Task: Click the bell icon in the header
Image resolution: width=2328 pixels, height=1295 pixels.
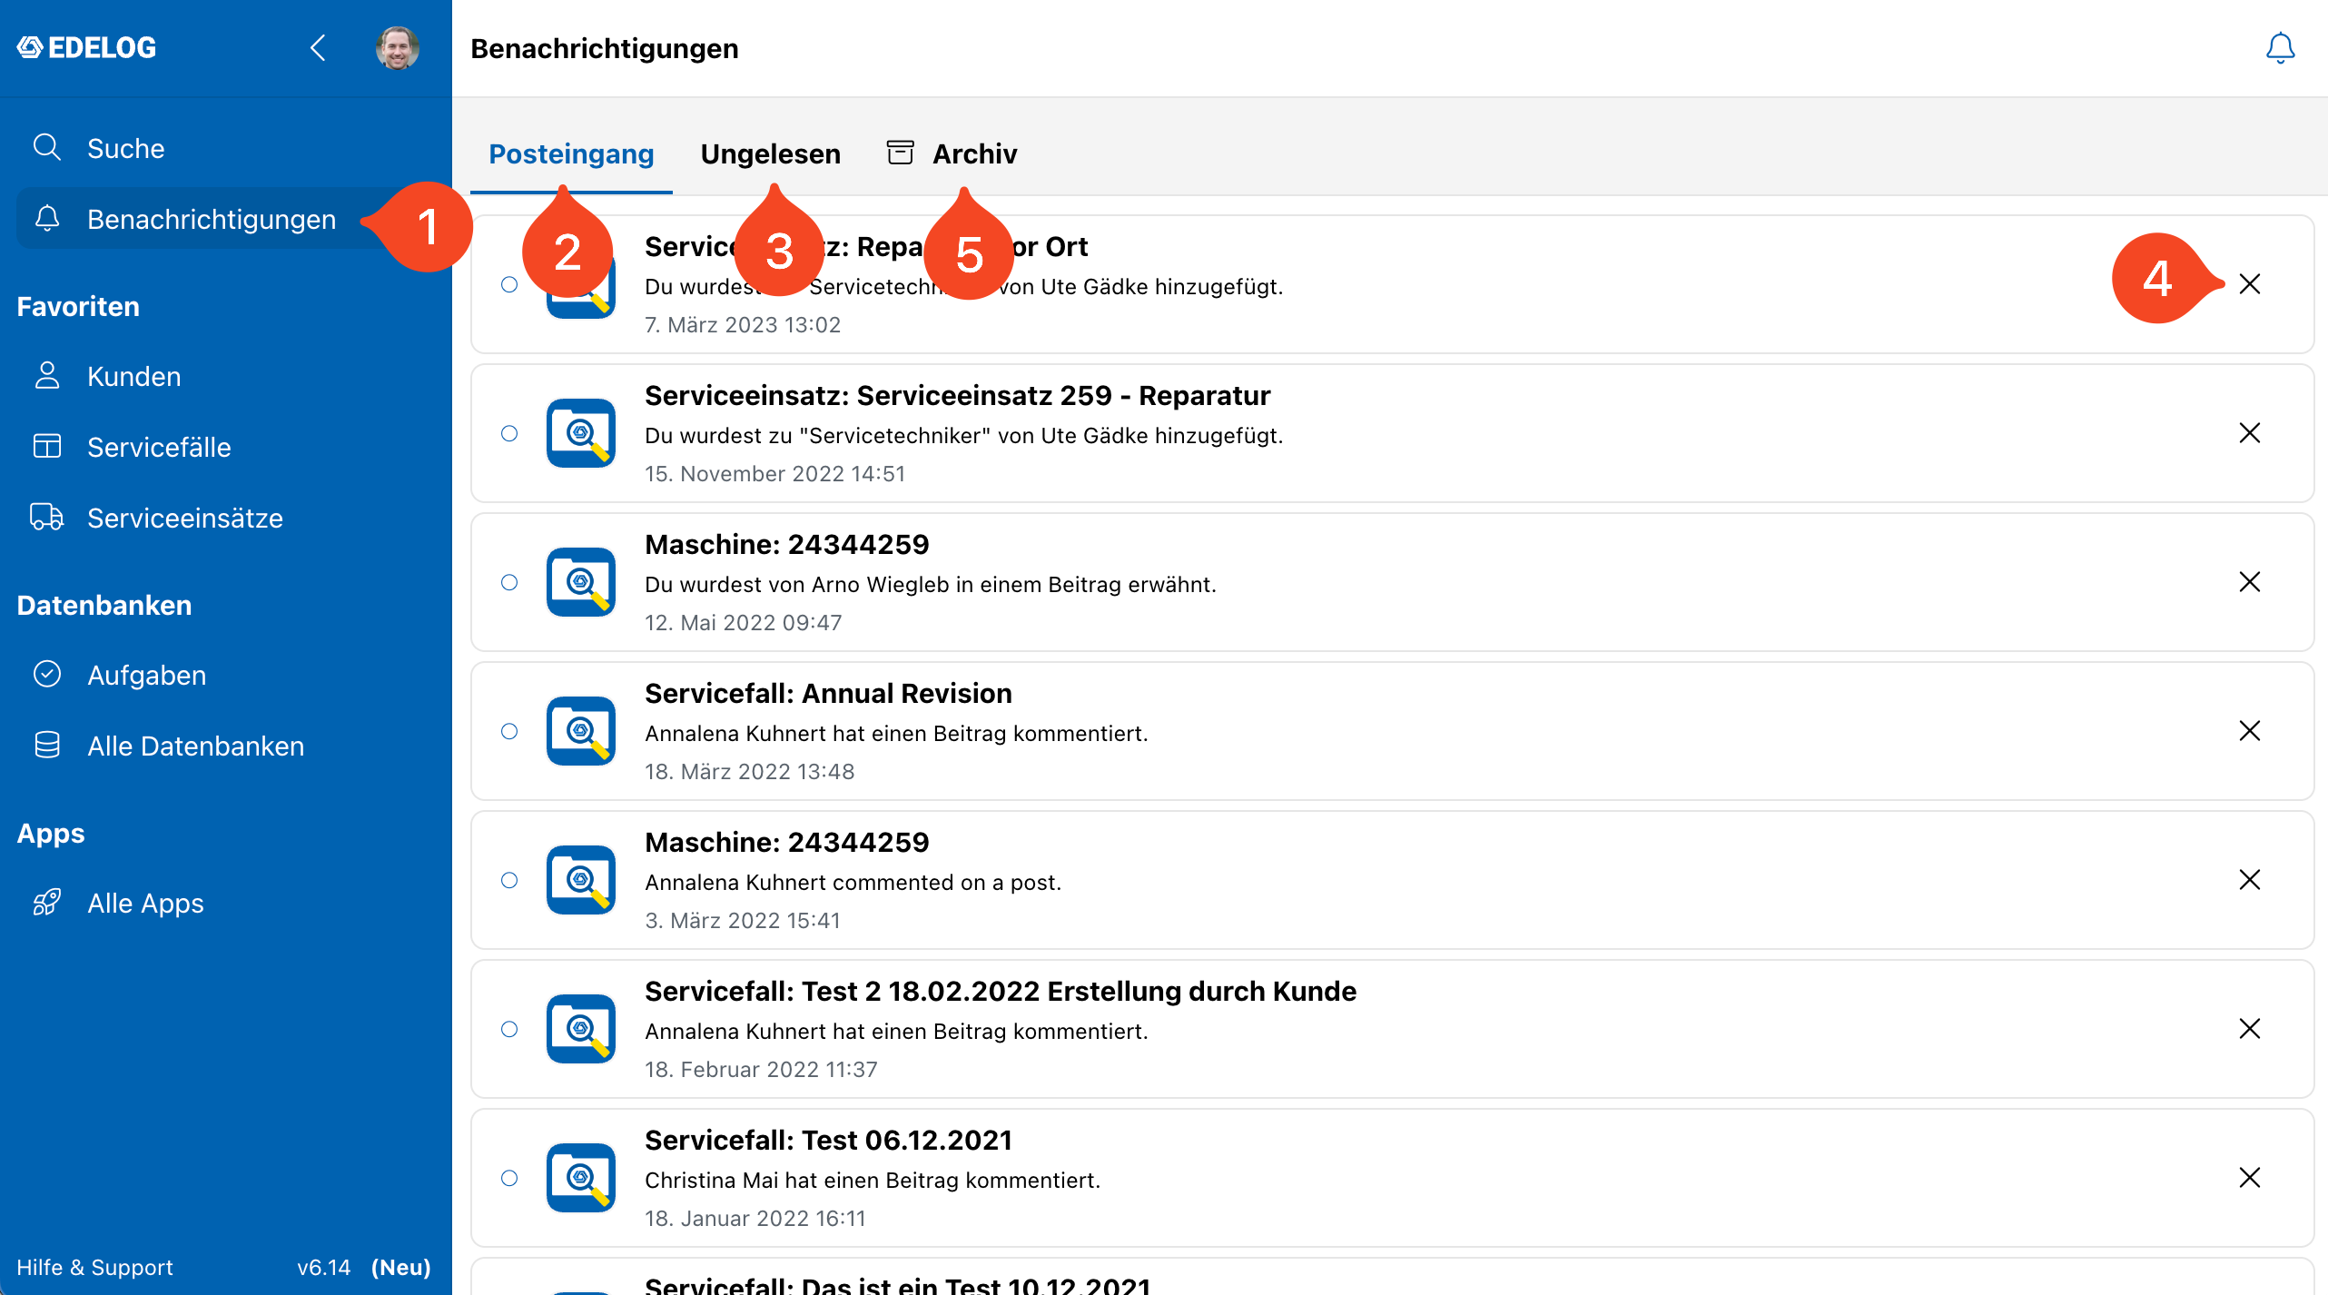Action: click(x=2280, y=48)
